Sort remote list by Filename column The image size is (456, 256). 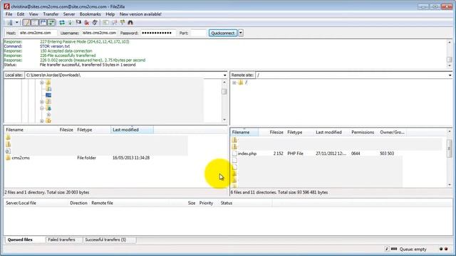pos(244,132)
